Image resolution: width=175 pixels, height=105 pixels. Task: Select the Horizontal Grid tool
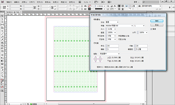(x=2, y=49)
